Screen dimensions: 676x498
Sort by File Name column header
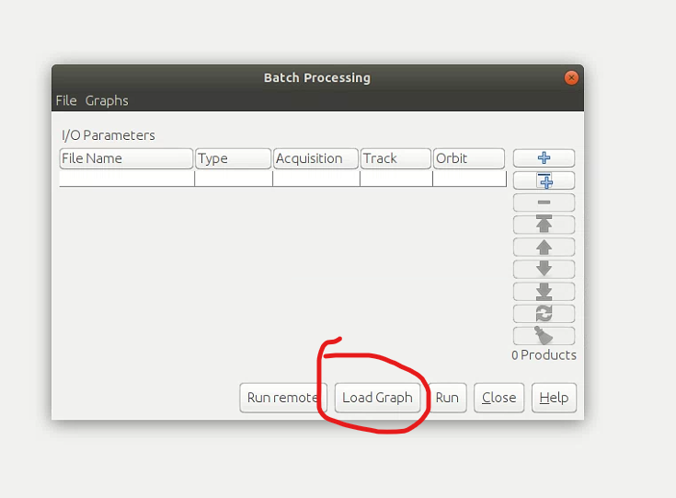point(126,158)
